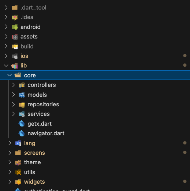Click the Dart icon beside navigator.dart
This screenshot has width=190, height=191.
[x=22, y=133]
